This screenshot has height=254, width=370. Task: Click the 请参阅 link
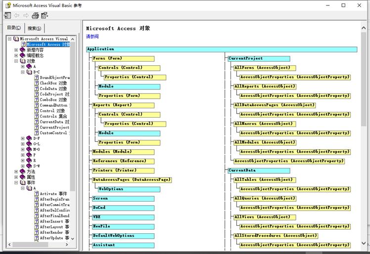click(x=92, y=37)
